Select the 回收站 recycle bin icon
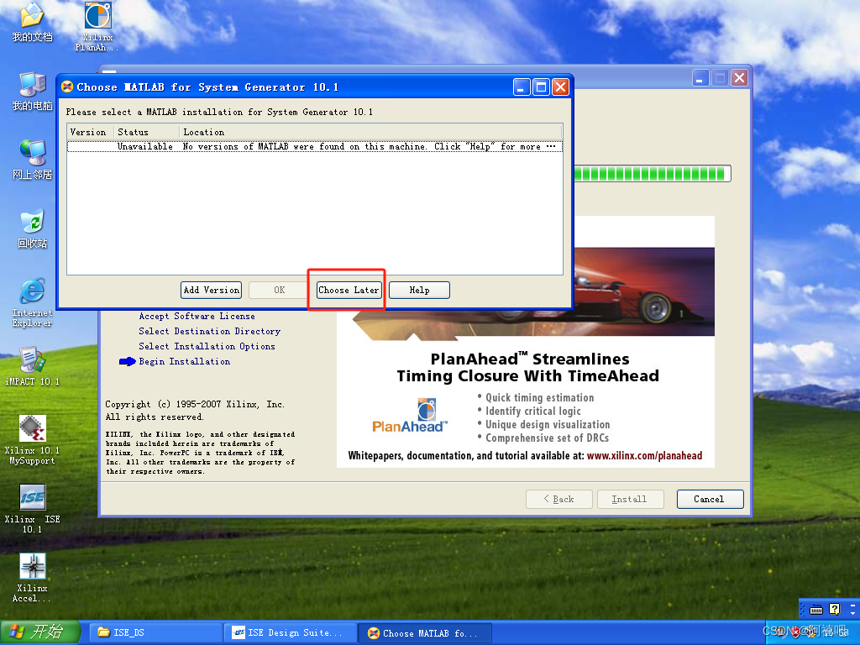 [33, 228]
